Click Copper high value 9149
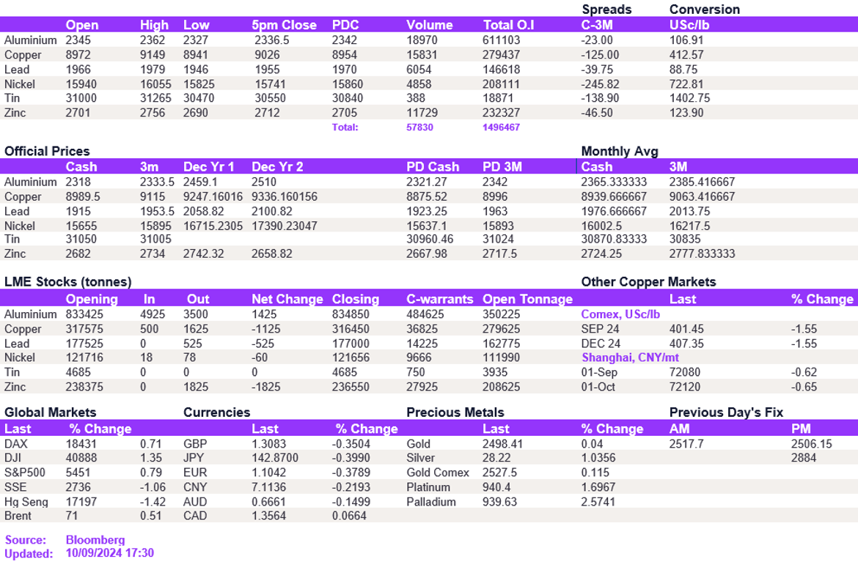Viewport: 858px width, 570px height. (152, 55)
